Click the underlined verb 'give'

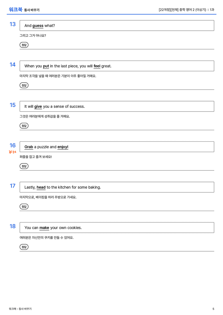[38, 106]
